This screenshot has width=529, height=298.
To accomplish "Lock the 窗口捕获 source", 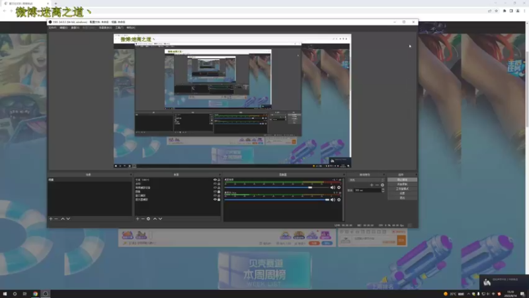I will tap(219, 195).
